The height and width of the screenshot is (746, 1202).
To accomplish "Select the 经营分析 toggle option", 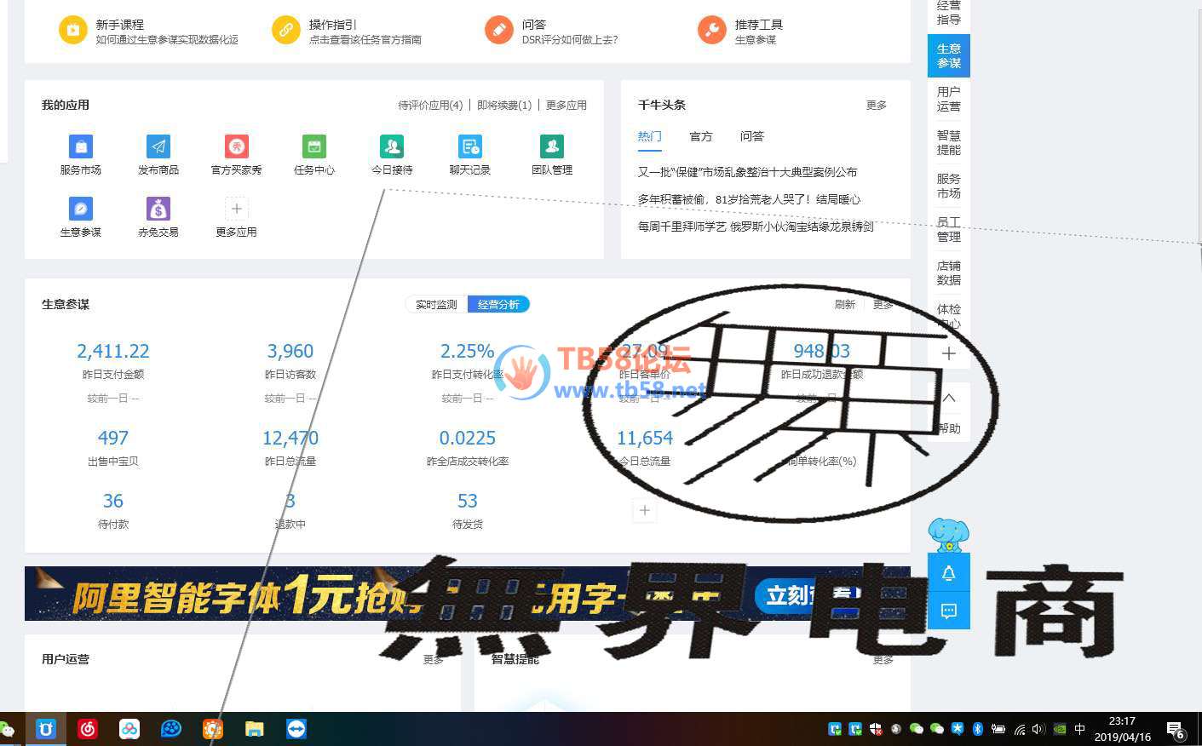I will (498, 304).
